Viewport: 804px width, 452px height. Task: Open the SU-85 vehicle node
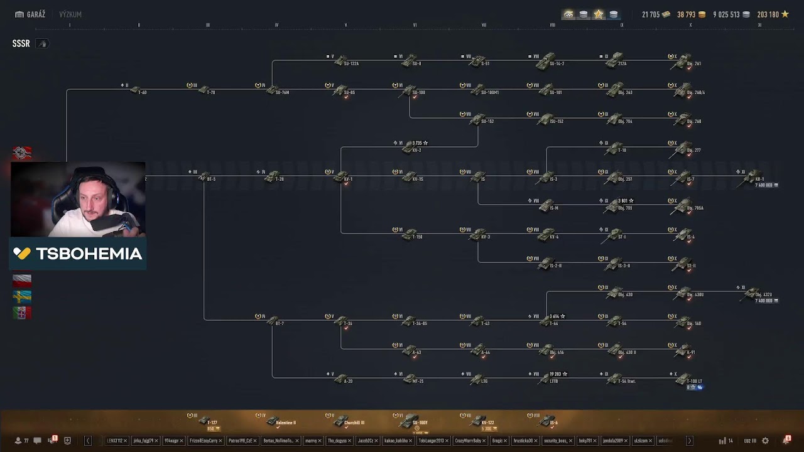343,90
